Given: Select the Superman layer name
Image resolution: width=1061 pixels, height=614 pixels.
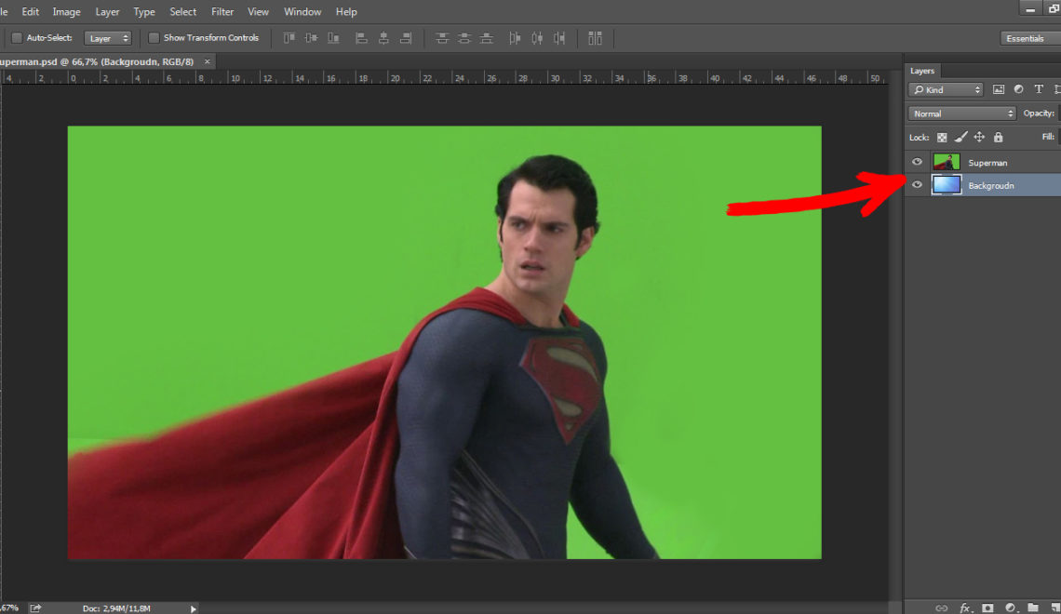Looking at the screenshot, I should click(987, 162).
